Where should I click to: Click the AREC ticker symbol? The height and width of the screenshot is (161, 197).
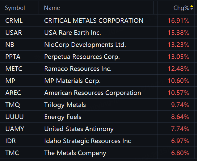pyautogui.click(x=14, y=93)
